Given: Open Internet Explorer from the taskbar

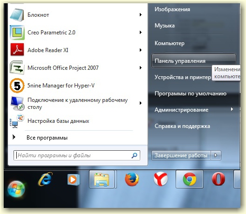Looking at the screenshot, I should click(45, 179).
